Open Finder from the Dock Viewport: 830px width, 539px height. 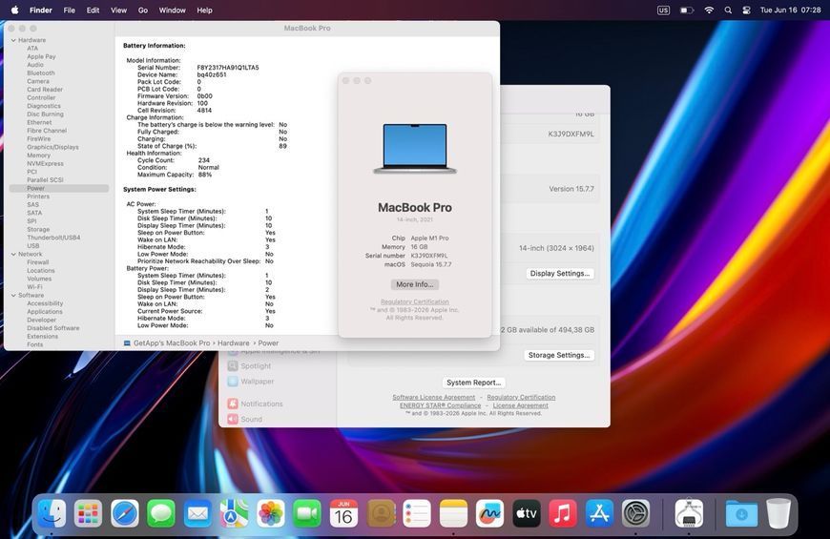click(52, 513)
